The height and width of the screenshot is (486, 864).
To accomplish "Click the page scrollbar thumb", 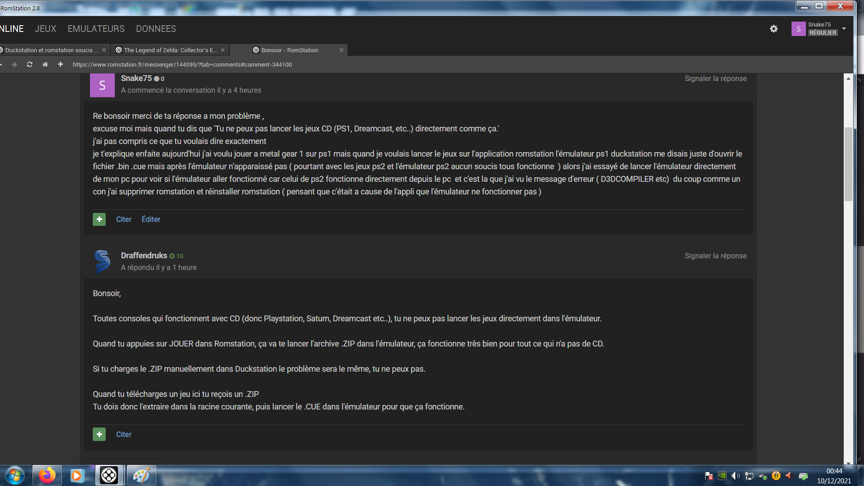I will pyautogui.click(x=848, y=164).
